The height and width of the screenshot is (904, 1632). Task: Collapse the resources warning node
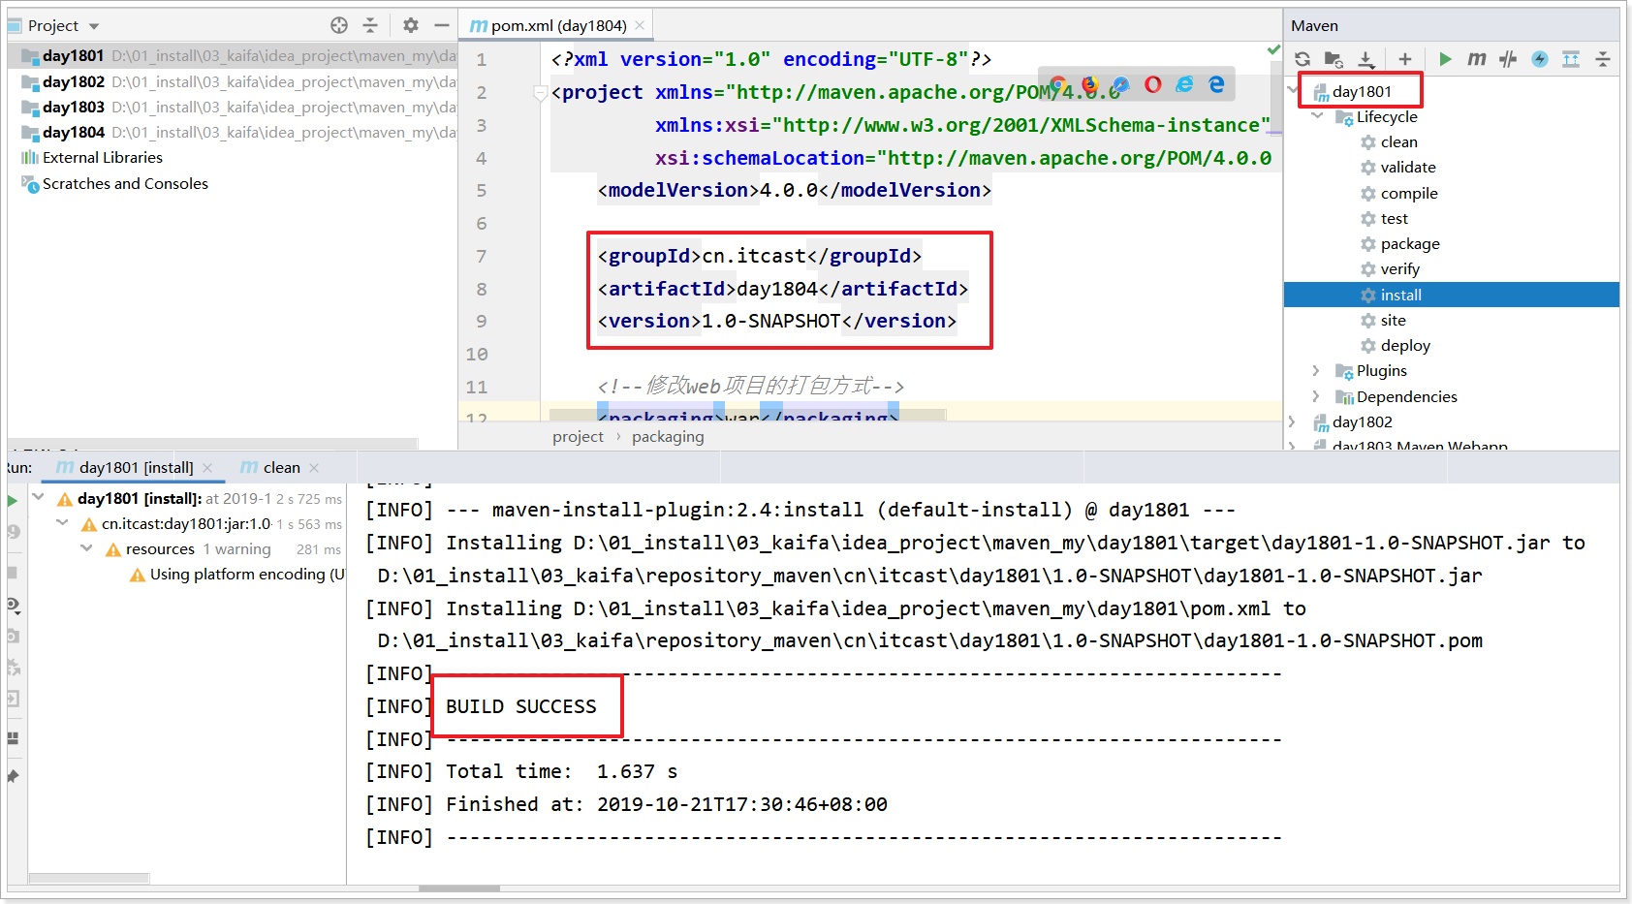click(86, 548)
